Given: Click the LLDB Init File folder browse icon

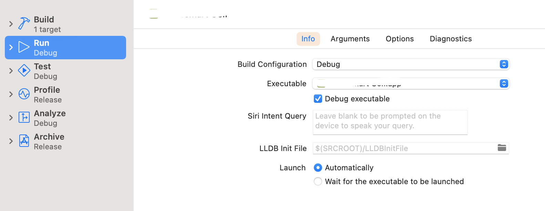Looking at the screenshot, I should [x=502, y=148].
